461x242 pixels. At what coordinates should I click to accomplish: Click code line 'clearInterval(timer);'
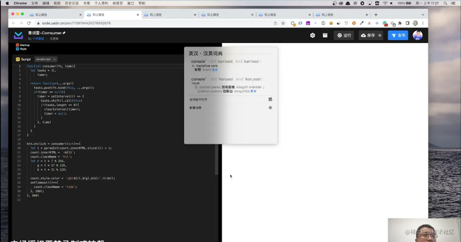click(x=62, y=109)
